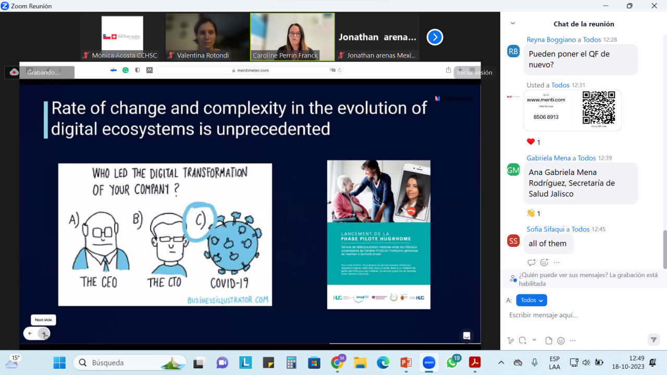Viewport: 667px width, 375px height.
Task: Click Iniciar sesión button
Action: [474, 72]
